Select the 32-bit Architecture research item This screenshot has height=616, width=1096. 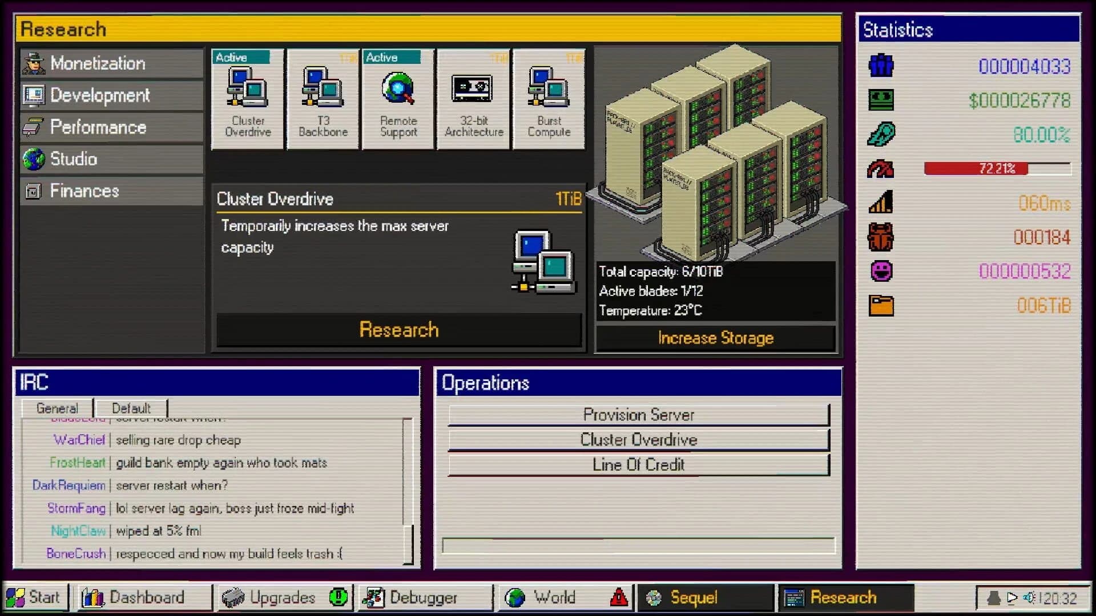pos(473,100)
